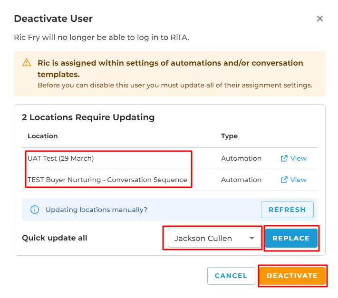Viewport: 338px width, 298px height.
Task: Click the REFRESH button
Action: point(287,210)
